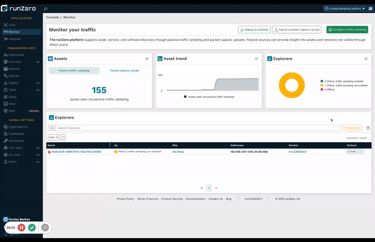This screenshot has height=242, width=375.
Task: Expand the Alerts sidebar chevron
Action: pyautogui.click(x=38, y=162)
